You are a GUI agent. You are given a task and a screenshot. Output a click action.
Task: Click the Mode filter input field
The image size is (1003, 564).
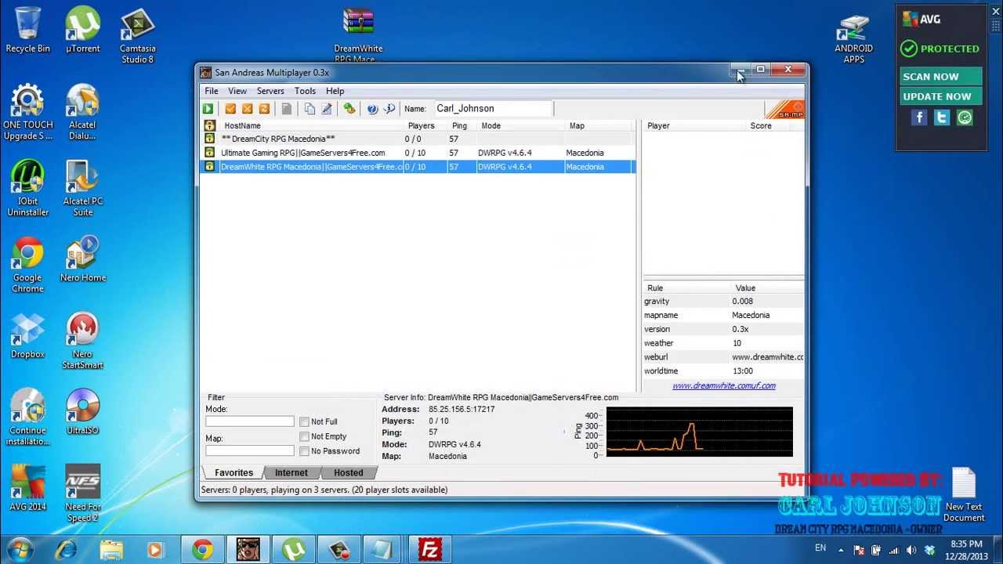click(x=249, y=421)
